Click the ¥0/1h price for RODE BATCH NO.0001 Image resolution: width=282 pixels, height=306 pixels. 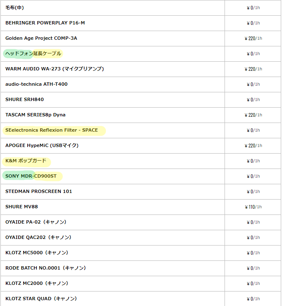253,268
